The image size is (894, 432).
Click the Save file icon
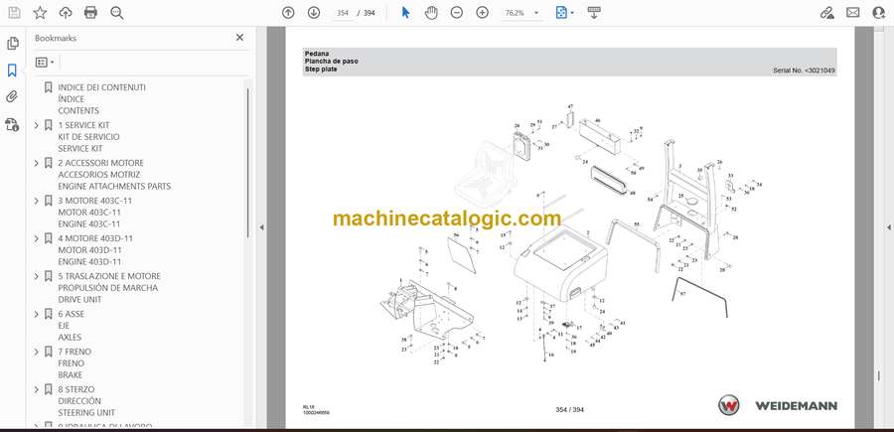click(14, 13)
